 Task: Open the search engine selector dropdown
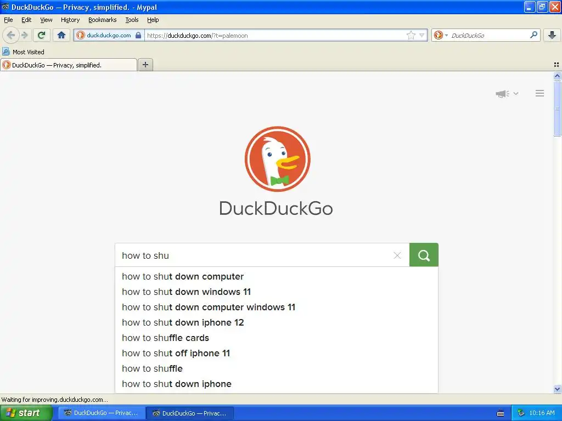point(441,35)
